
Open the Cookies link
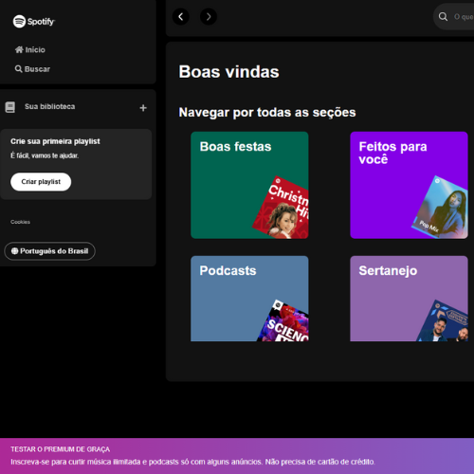[20, 222]
